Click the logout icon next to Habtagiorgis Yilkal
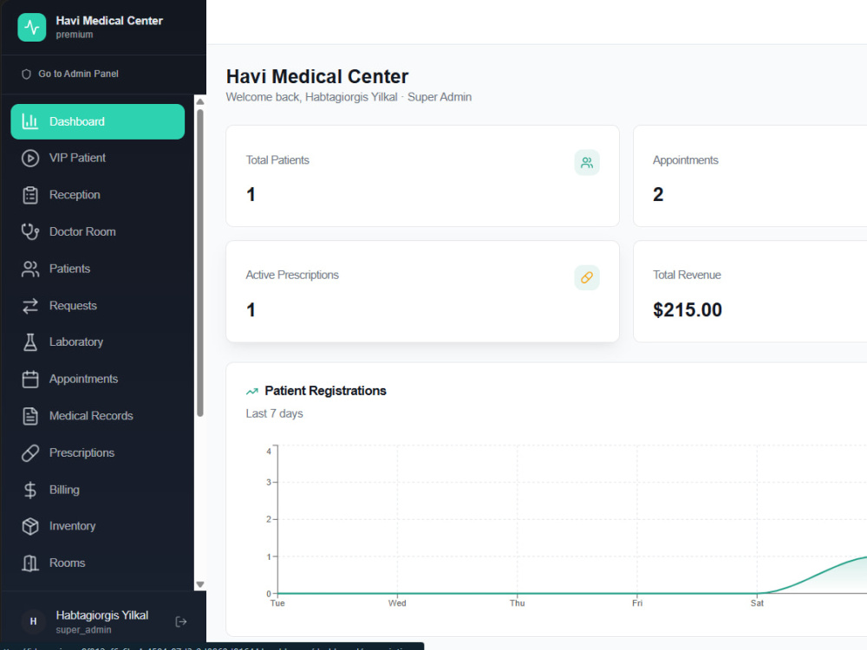Viewport: 867px width, 650px height. pos(181,621)
